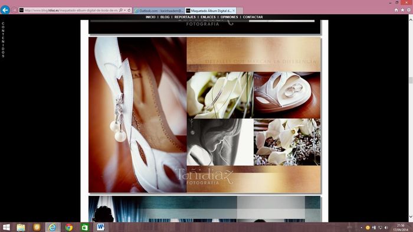
Task: Click the page scrollbar up arrow
Action: (411, 19)
